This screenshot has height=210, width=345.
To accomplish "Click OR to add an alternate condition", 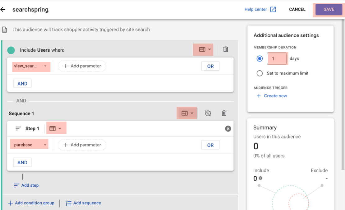I will (210, 66).
